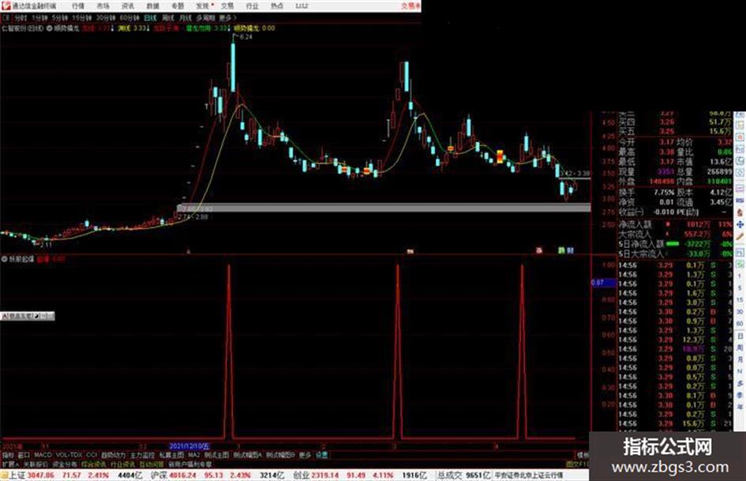Click the 6.24 high price label on chart
746x481 pixels.
tap(246, 36)
